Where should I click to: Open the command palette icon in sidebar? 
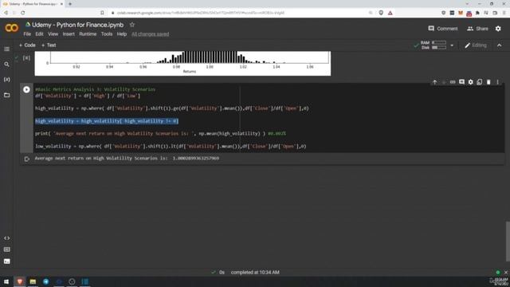(6, 250)
